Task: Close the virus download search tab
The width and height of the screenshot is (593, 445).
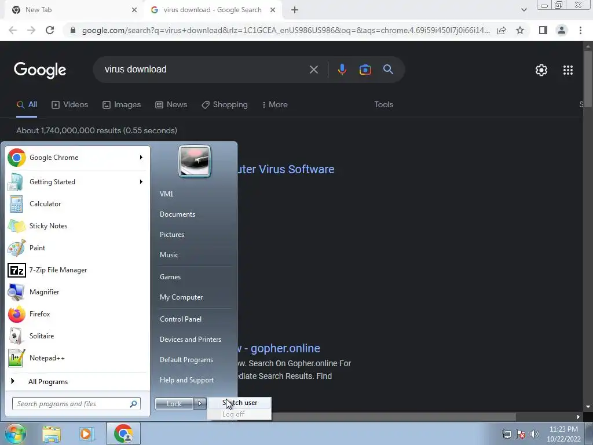Action: [x=273, y=10]
